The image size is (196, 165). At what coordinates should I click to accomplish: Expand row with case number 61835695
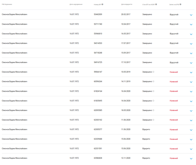tap(191, 101)
